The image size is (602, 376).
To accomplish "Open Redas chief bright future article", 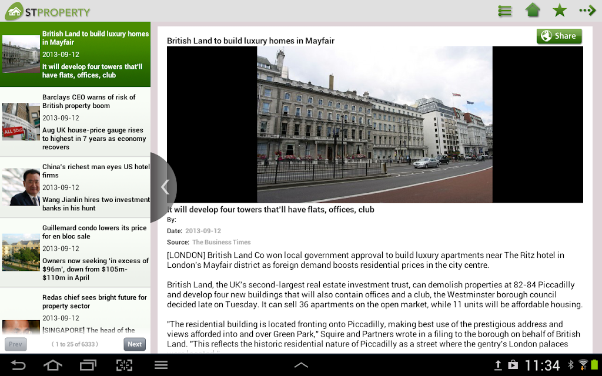I will (x=75, y=311).
